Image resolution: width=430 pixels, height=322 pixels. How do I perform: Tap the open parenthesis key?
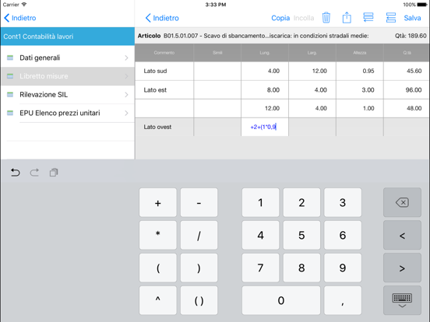(x=157, y=268)
